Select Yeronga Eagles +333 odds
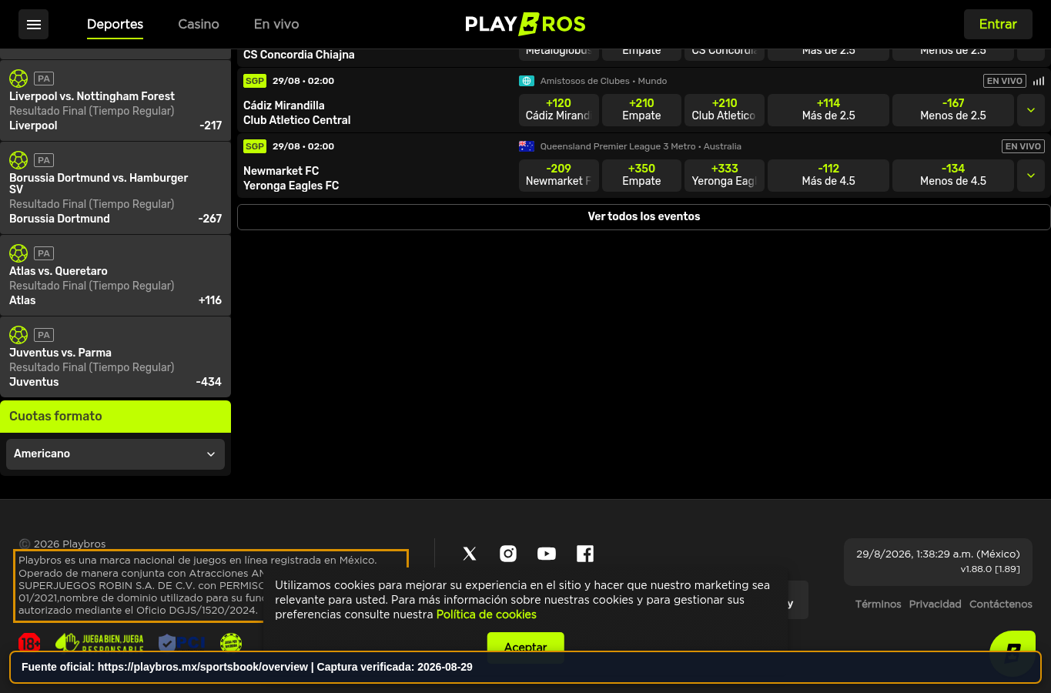1051x693 pixels. pos(725,176)
